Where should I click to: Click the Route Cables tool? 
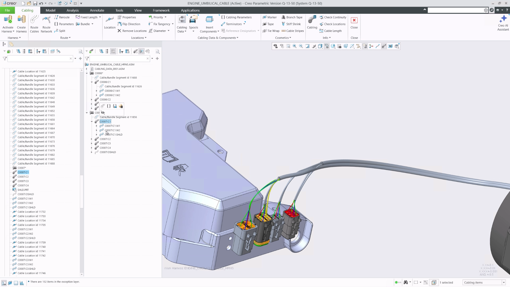34,24
